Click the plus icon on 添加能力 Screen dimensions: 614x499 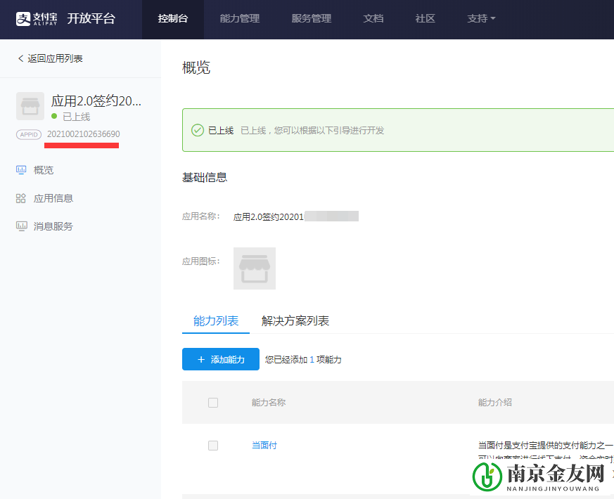tap(201, 358)
